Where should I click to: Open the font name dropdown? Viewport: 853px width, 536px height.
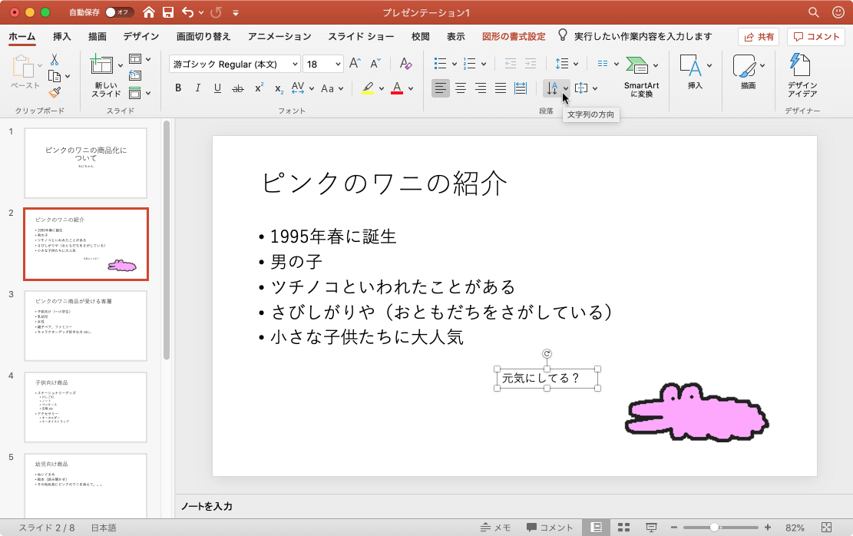pyautogui.click(x=294, y=63)
